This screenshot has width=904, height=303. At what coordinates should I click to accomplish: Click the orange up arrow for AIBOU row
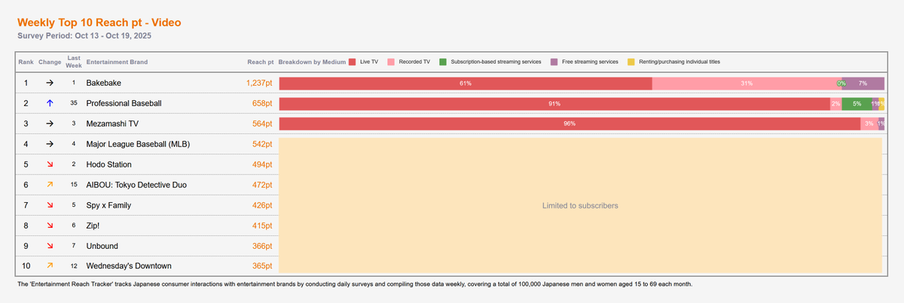(50, 184)
